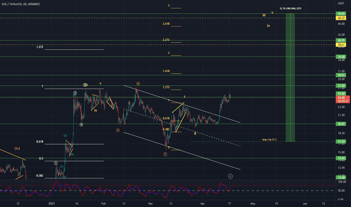Click the '32.79 (189.54%) 3279' position label
The height and width of the screenshot is (207, 351).
point(290,9)
